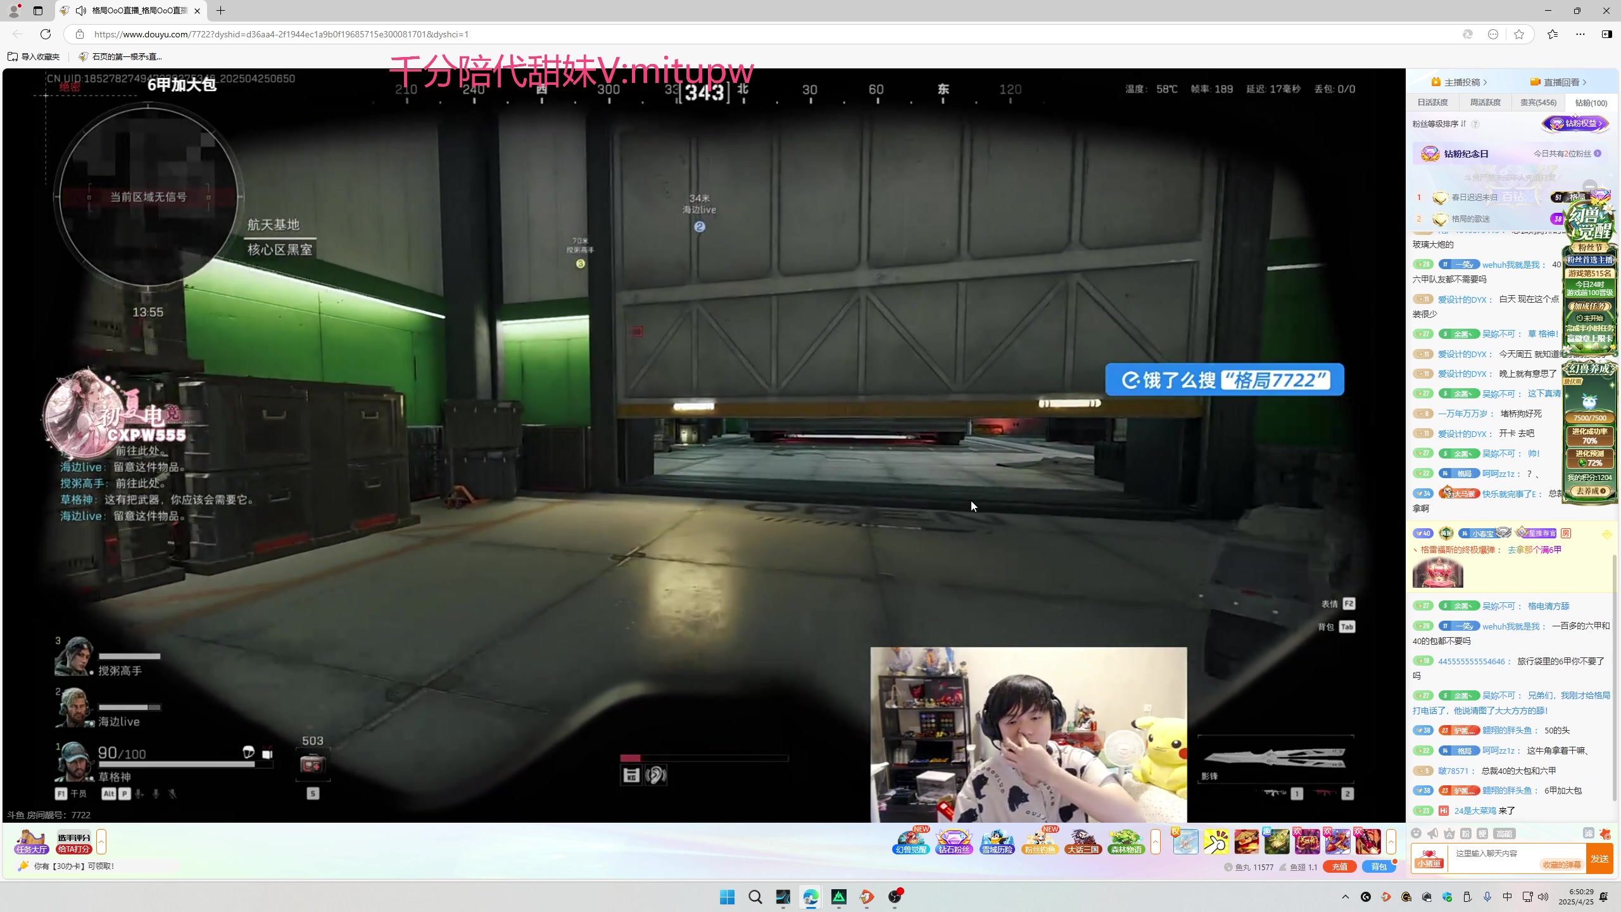The width and height of the screenshot is (1621, 912).
Task: Open the 钻石粉丝 activity icon
Action: tap(954, 842)
